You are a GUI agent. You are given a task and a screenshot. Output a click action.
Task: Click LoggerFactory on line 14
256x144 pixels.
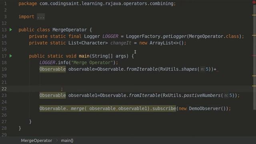(143, 36)
